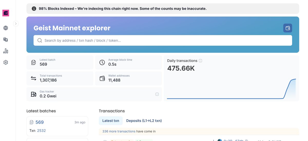Click the batch icon beside 569
The width and height of the screenshot is (308, 141).
32,122
